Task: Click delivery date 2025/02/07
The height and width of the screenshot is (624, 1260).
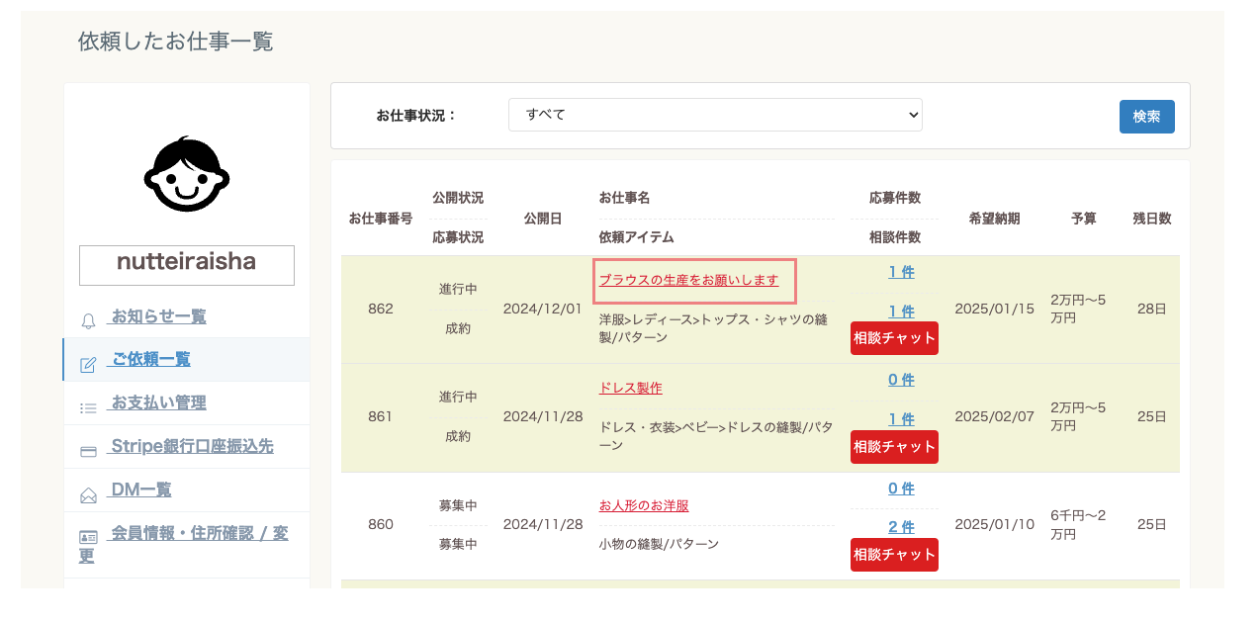Action: [994, 416]
